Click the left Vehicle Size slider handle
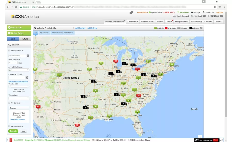 [10, 86]
